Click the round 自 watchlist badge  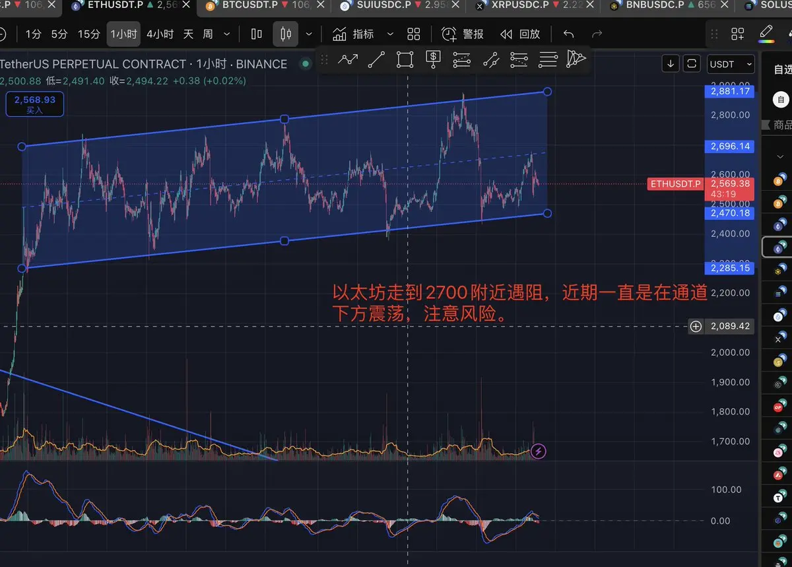[x=781, y=100]
